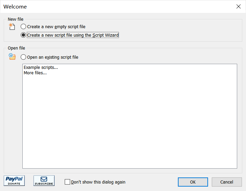Screen dimensions: 246x191
Task: Click the Cancel button
Action: click(x=227, y=182)
